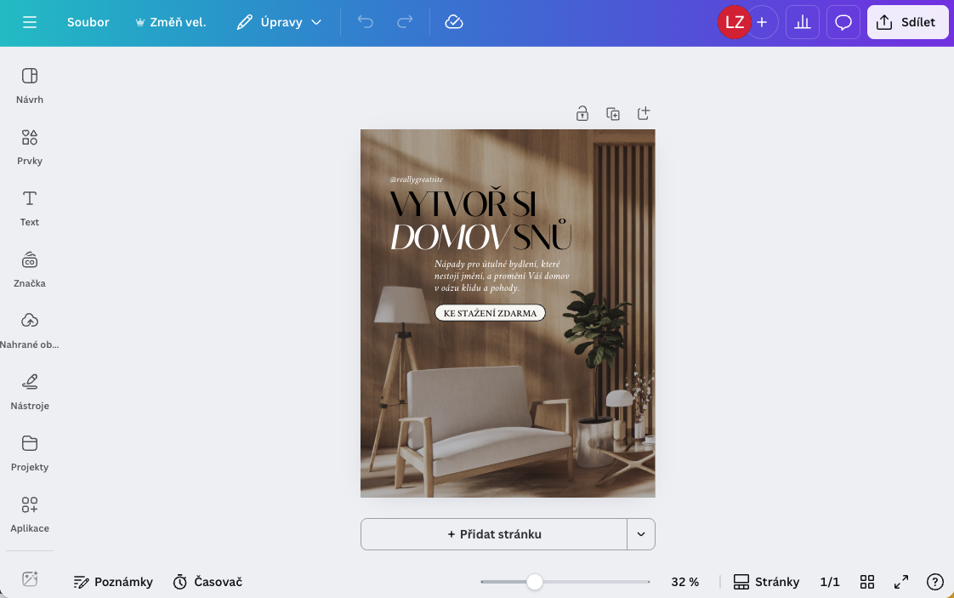Open the hamburger main menu
Screen dimensions: 954x598
click(x=30, y=22)
